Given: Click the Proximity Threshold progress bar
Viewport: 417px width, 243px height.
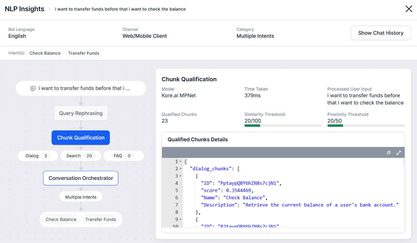Looking at the screenshot, I should coord(366,126).
